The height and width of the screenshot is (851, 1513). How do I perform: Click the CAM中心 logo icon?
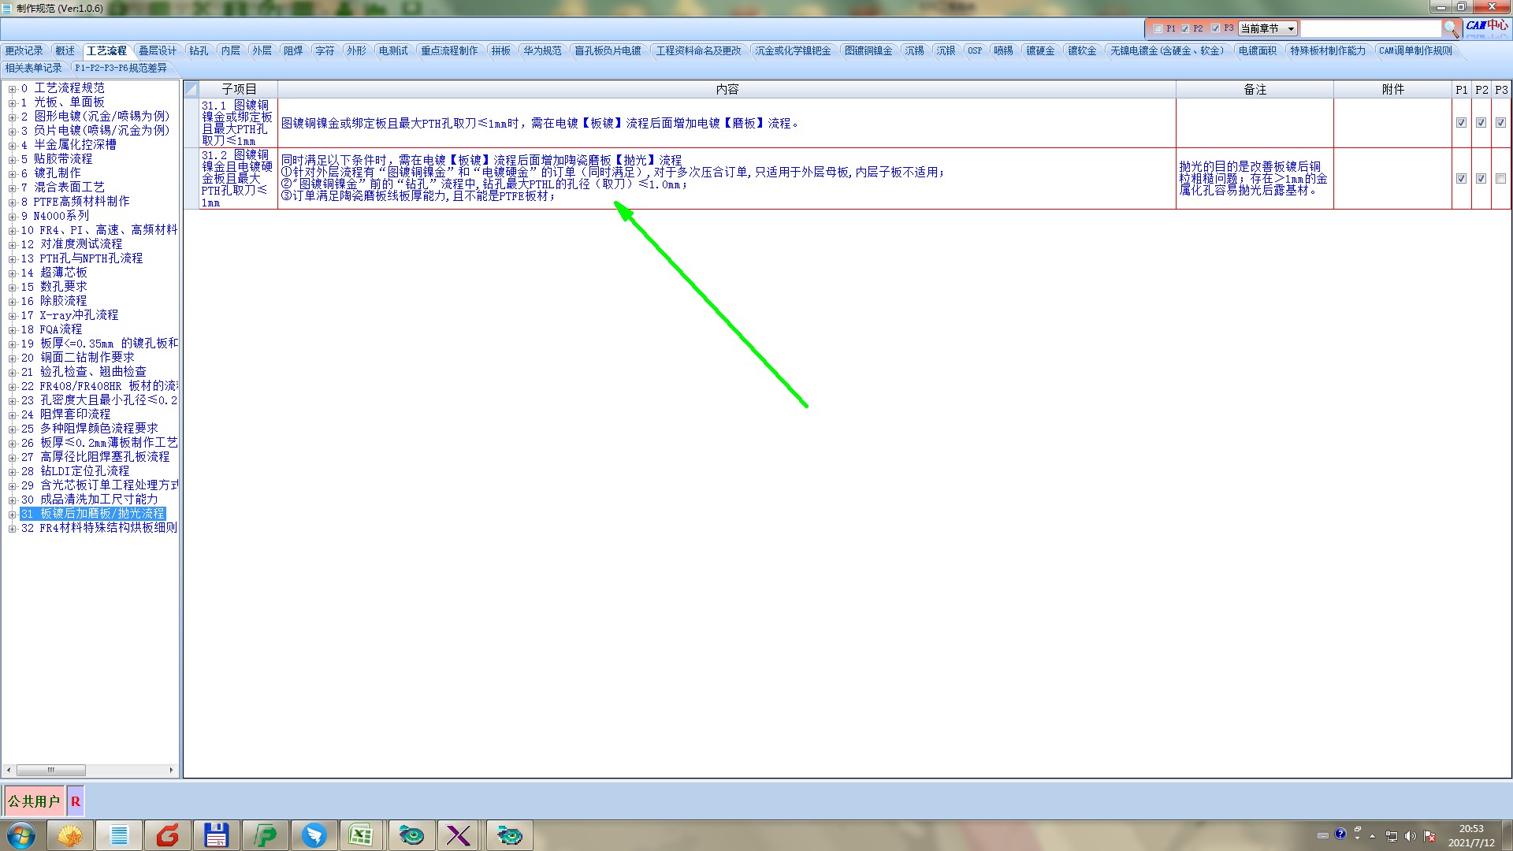click(x=1486, y=26)
